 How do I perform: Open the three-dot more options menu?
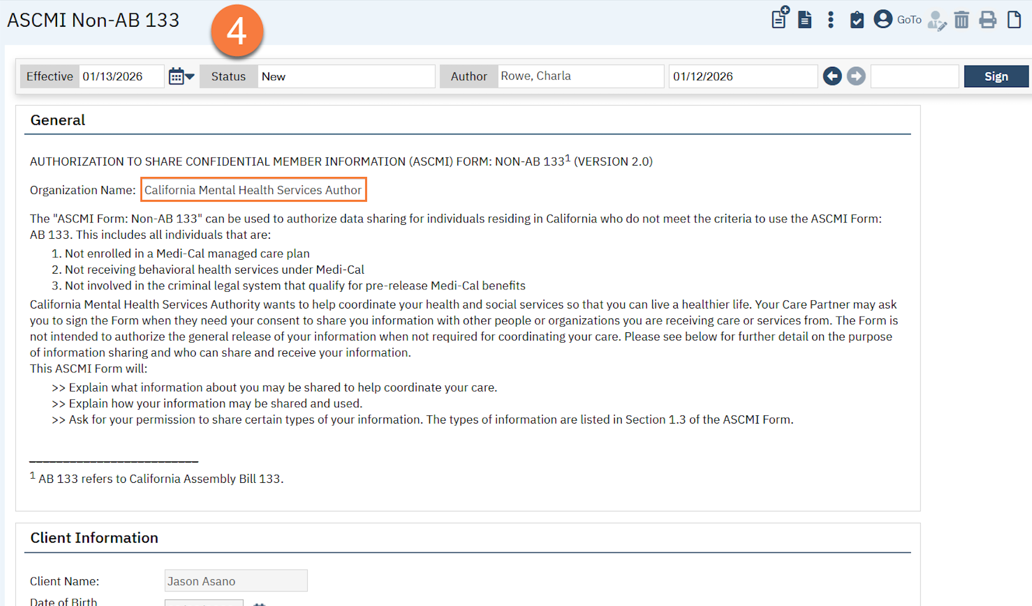tap(831, 20)
